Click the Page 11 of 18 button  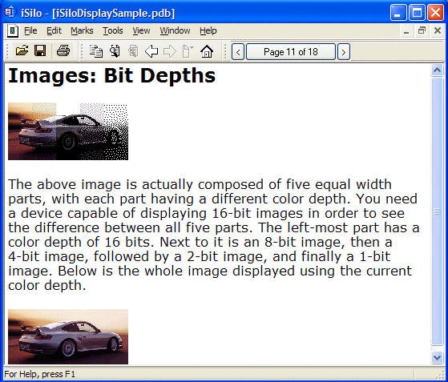(291, 52)
